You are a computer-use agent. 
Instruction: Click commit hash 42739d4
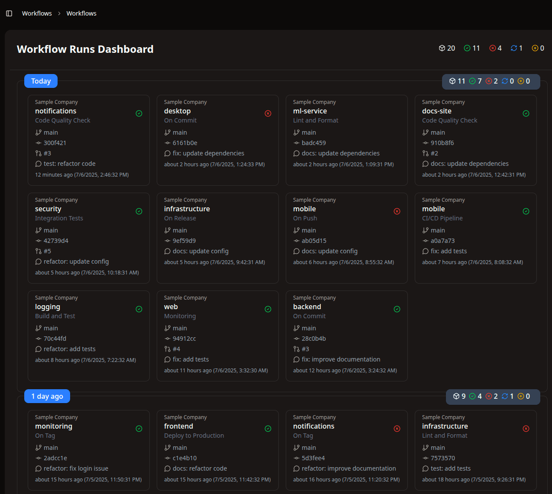click(56, 241)
